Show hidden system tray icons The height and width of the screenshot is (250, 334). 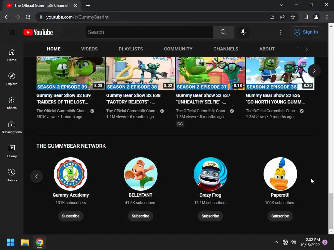point(276,242)
